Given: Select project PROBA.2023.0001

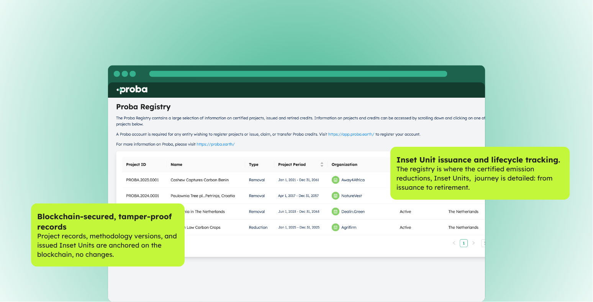Looking at the screenshot, I should (143, 180).
